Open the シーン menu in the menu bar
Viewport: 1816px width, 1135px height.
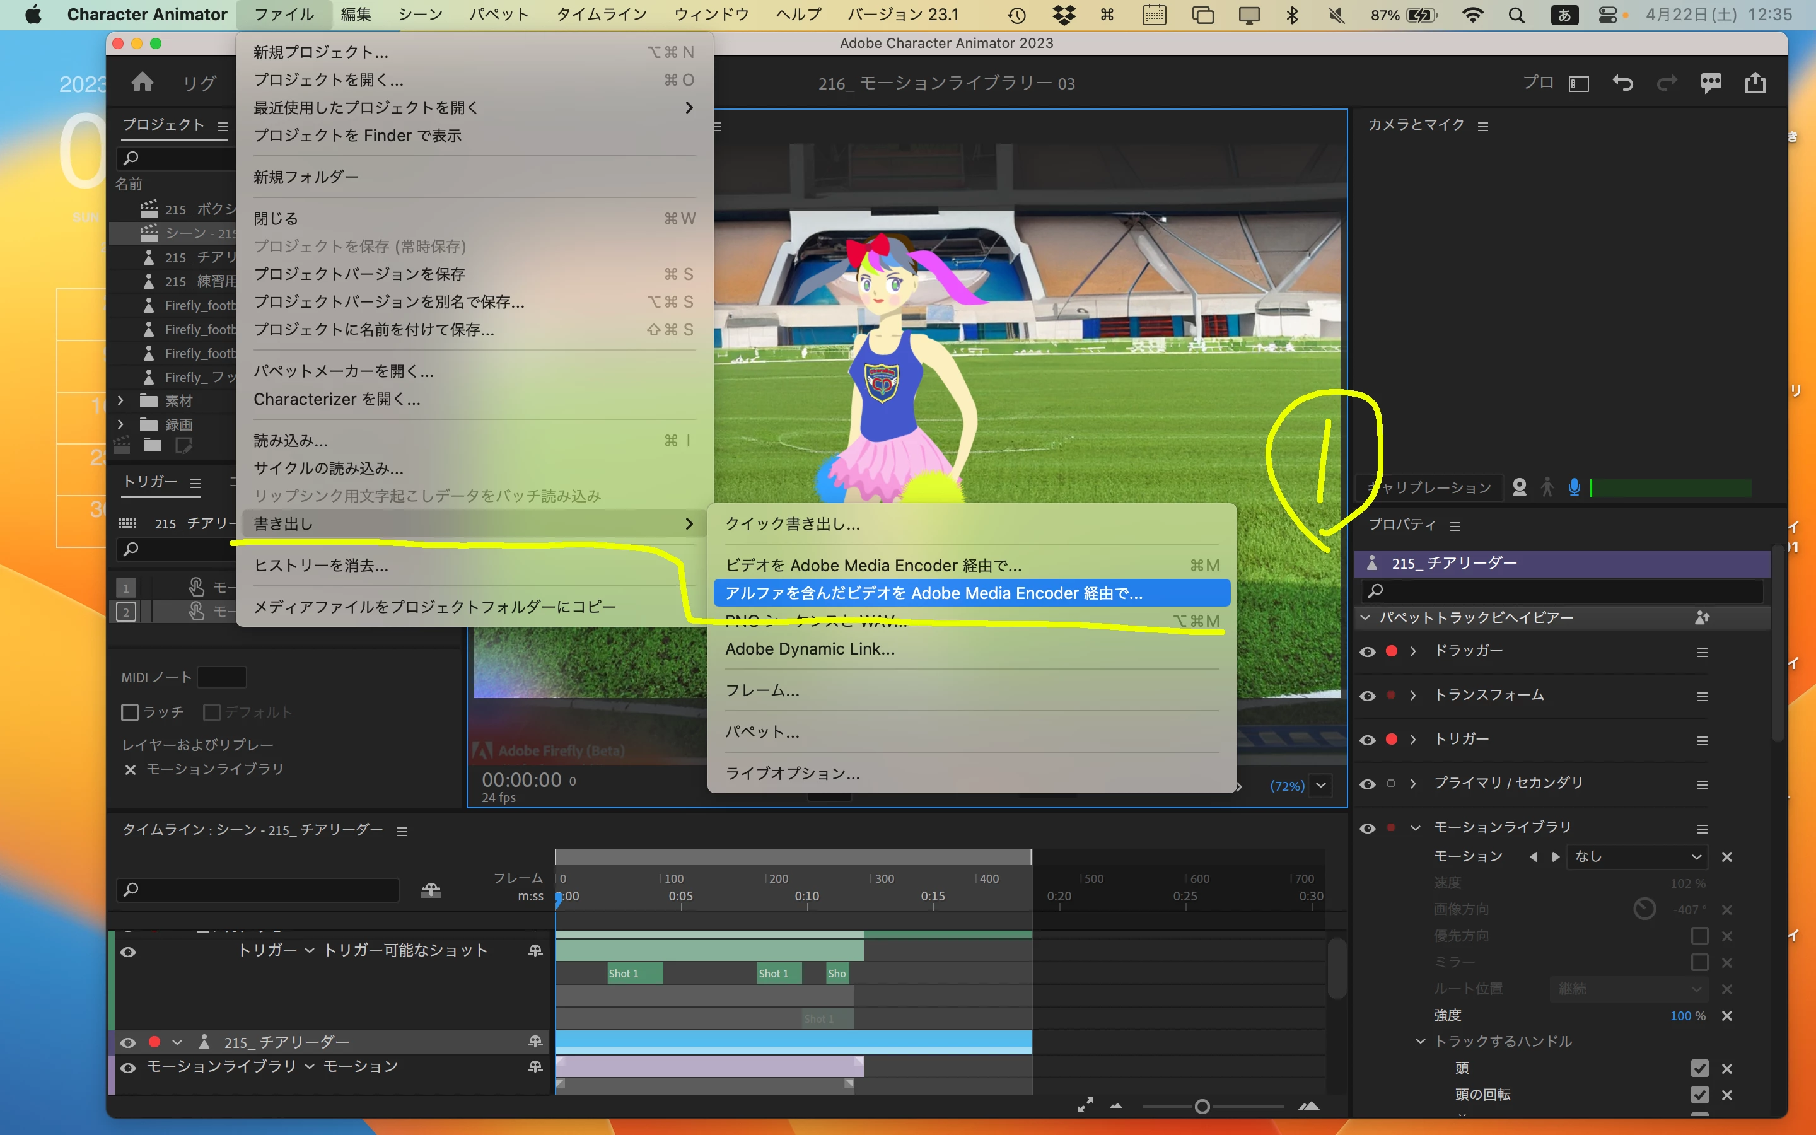pos(419,15)
